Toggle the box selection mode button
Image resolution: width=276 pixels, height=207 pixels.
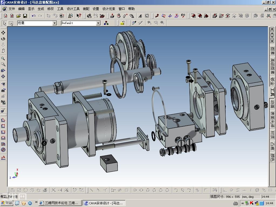(11, 23)
